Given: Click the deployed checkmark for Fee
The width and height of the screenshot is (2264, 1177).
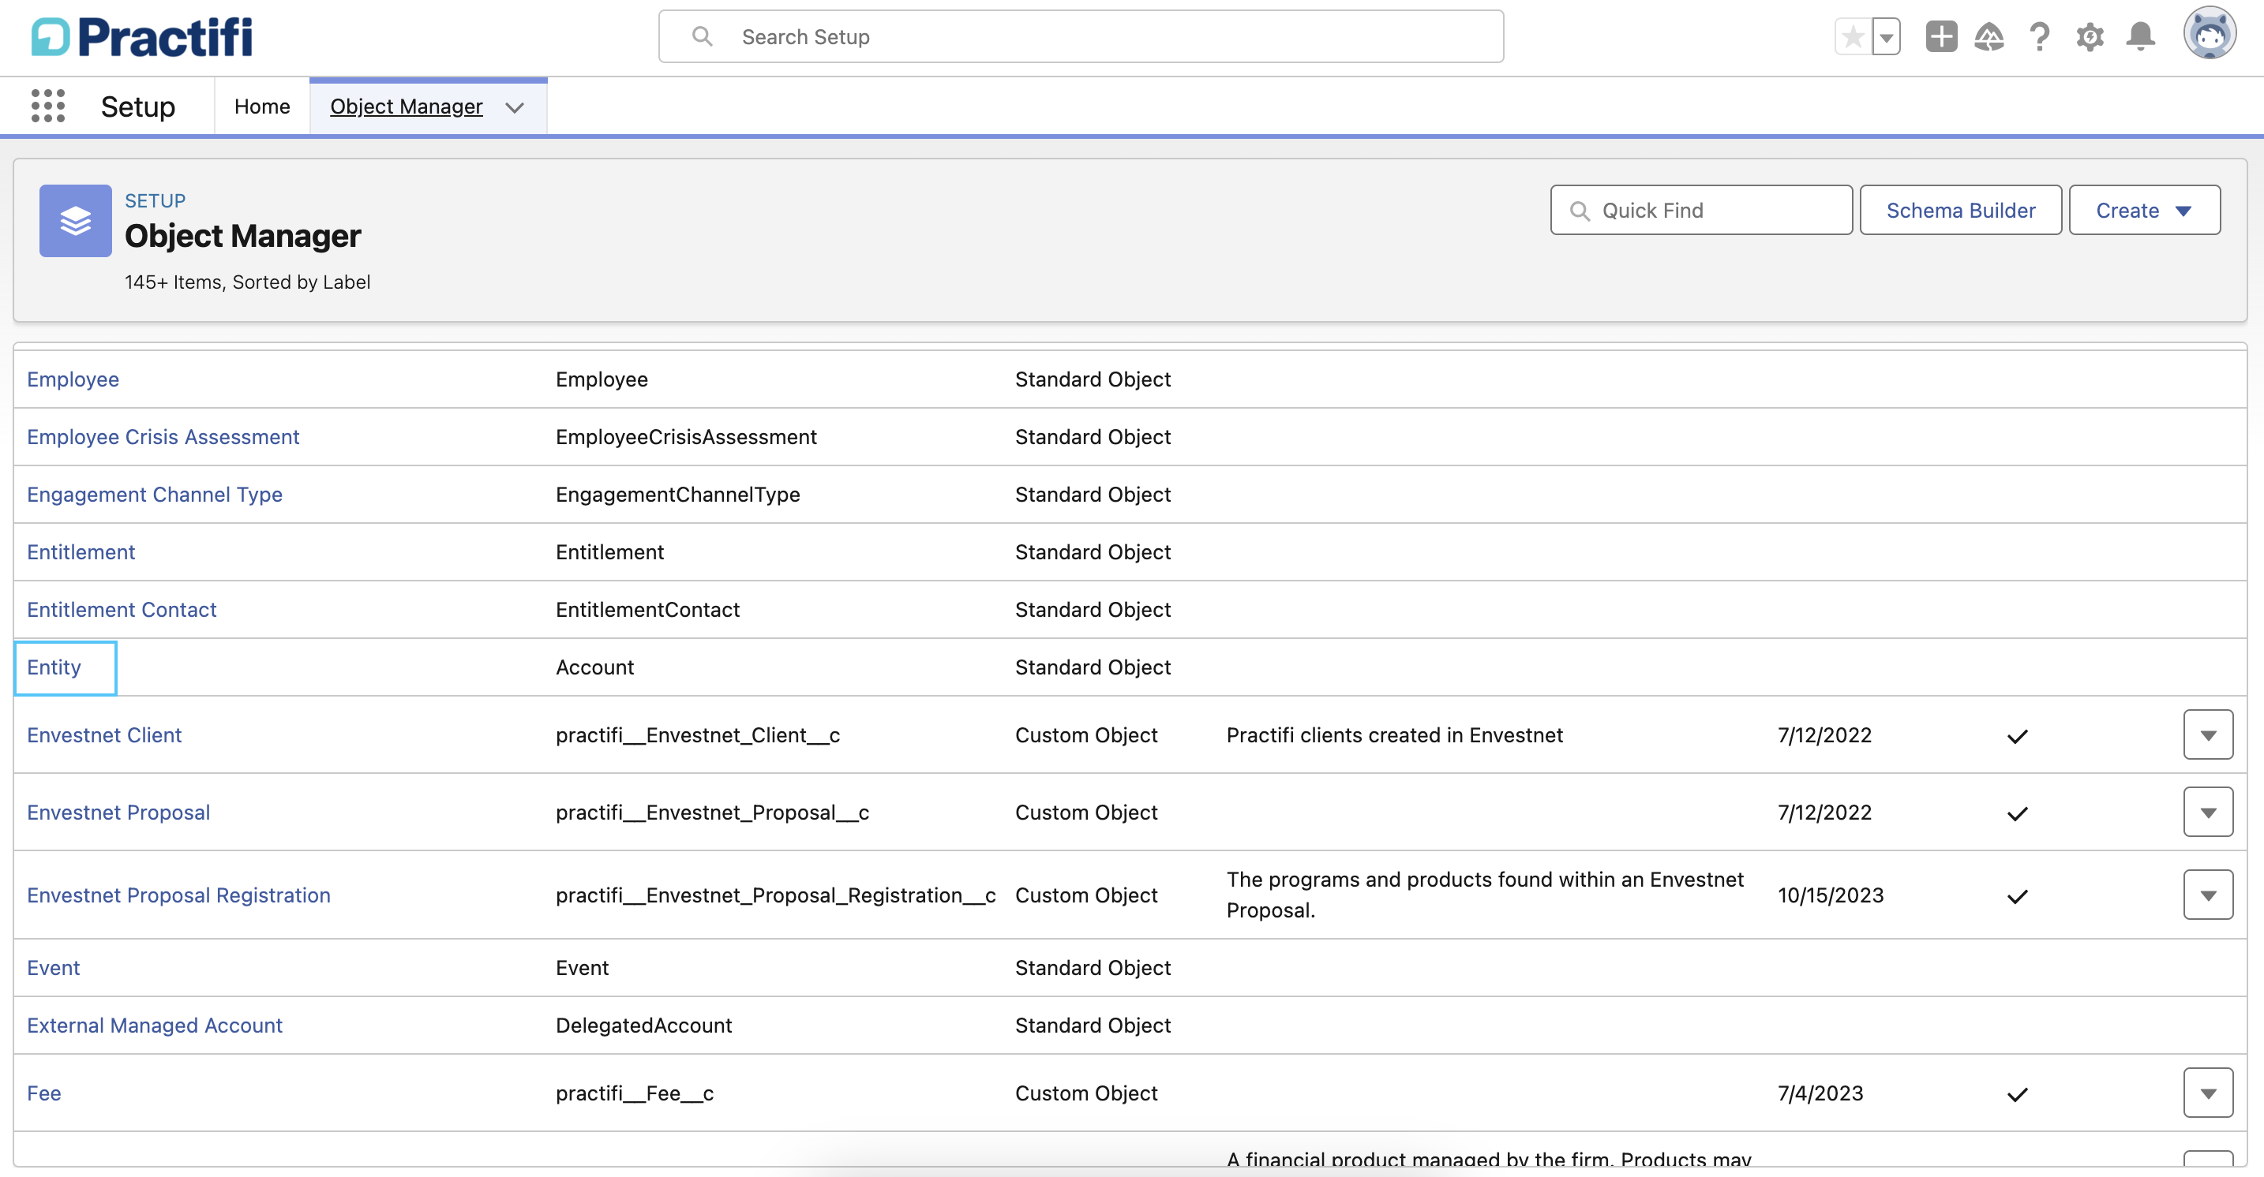Looking at the screenshot, I should pos(2017,1094).
